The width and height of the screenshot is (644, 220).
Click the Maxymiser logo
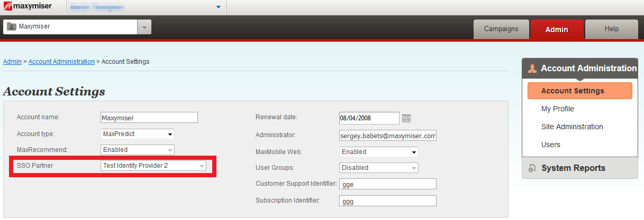(29, 7)
